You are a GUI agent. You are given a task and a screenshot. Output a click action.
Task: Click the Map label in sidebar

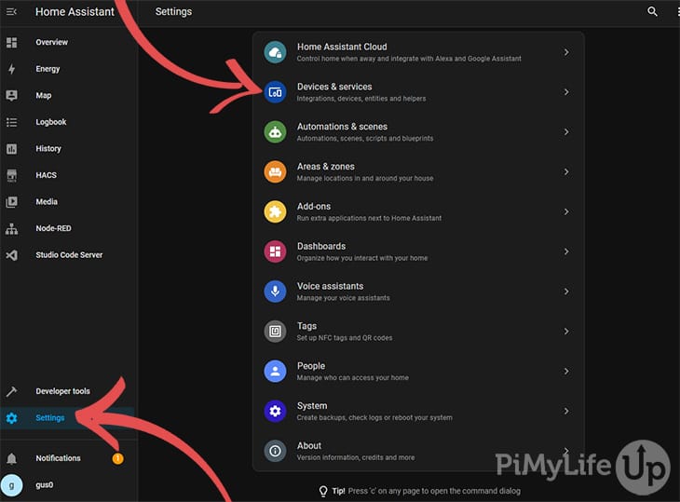[44, 95]
